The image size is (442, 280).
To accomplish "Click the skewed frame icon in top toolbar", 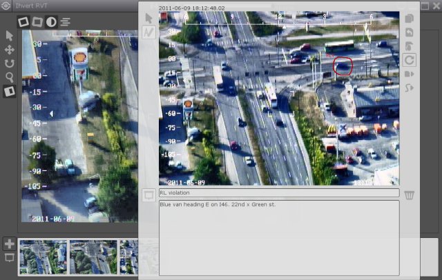I will tap(37, 21).
